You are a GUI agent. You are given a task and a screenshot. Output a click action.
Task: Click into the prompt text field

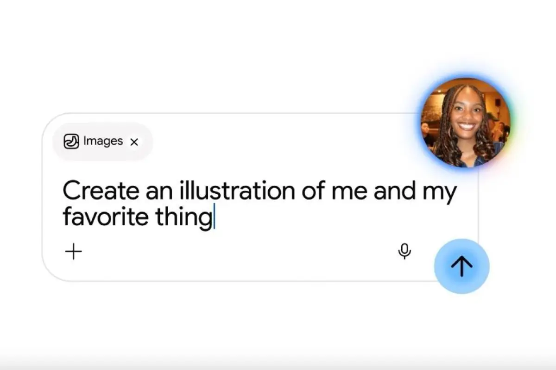coord(259,204)
